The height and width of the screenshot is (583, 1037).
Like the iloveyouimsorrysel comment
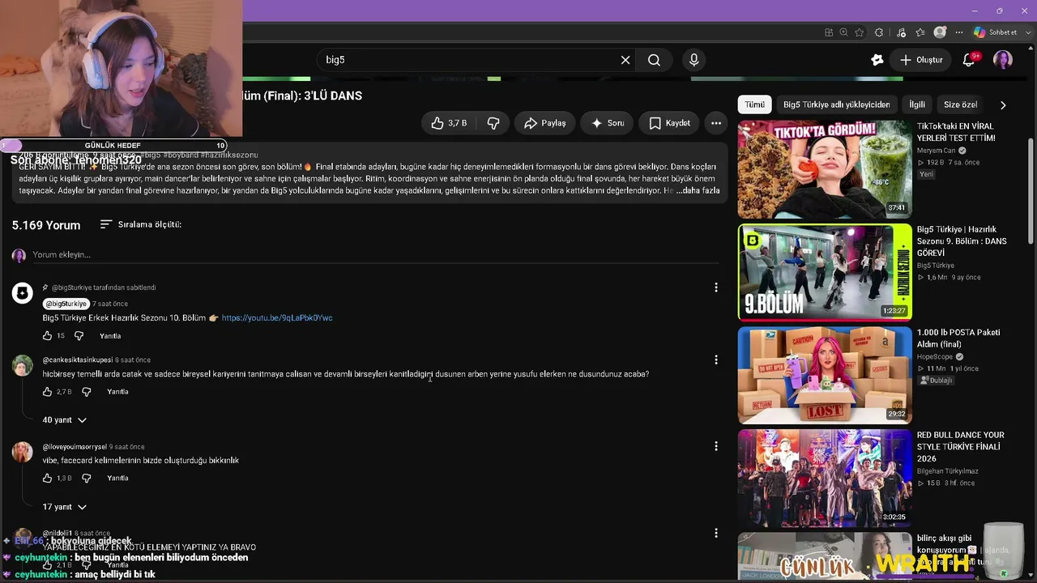tap(47, 479)
